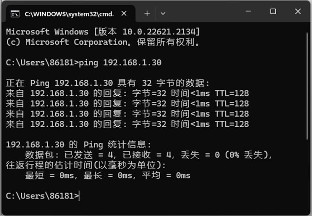312x216 pixels.
Task: Click the Microsoft Corporation copyright line
Action: pos(103,42)
